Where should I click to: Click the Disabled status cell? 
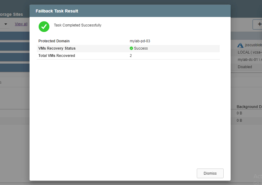coord(245,67)
